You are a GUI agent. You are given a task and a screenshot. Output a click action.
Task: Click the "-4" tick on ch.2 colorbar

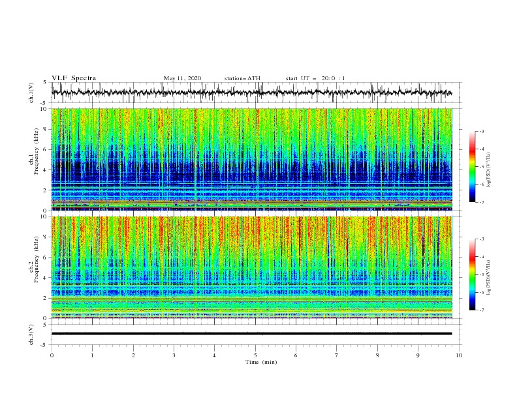click(481, 257)
